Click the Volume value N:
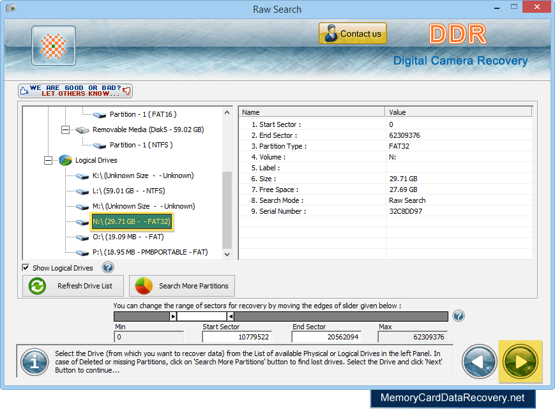This screenshot has width=555, height=409. click(393, 157)
